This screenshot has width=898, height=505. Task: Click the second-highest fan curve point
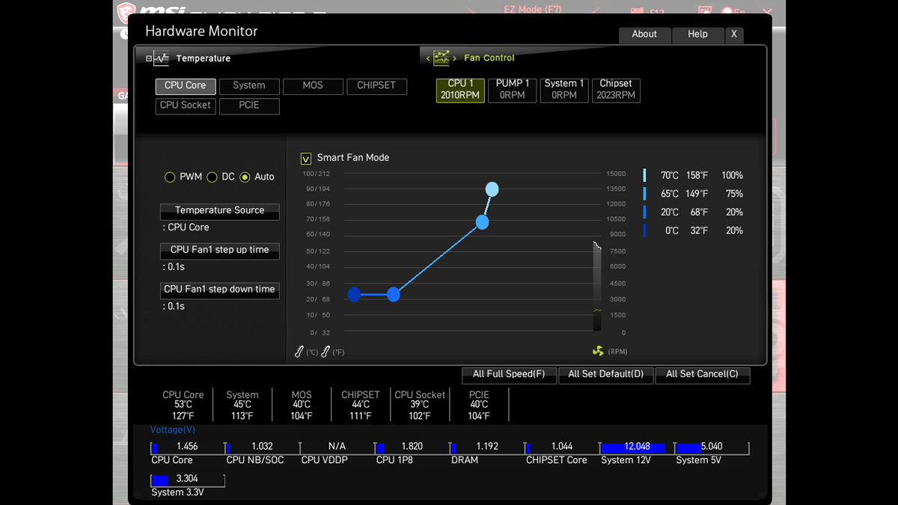(483, 222)
